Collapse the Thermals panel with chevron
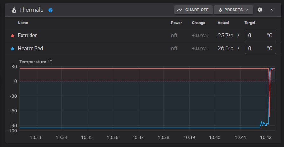This screenshot has height=147, width=284. tap(271, 10)
